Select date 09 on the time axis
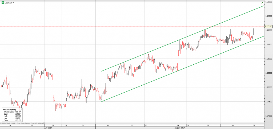The width and height of the screenshot is (273, 129). tap(254, 125)
